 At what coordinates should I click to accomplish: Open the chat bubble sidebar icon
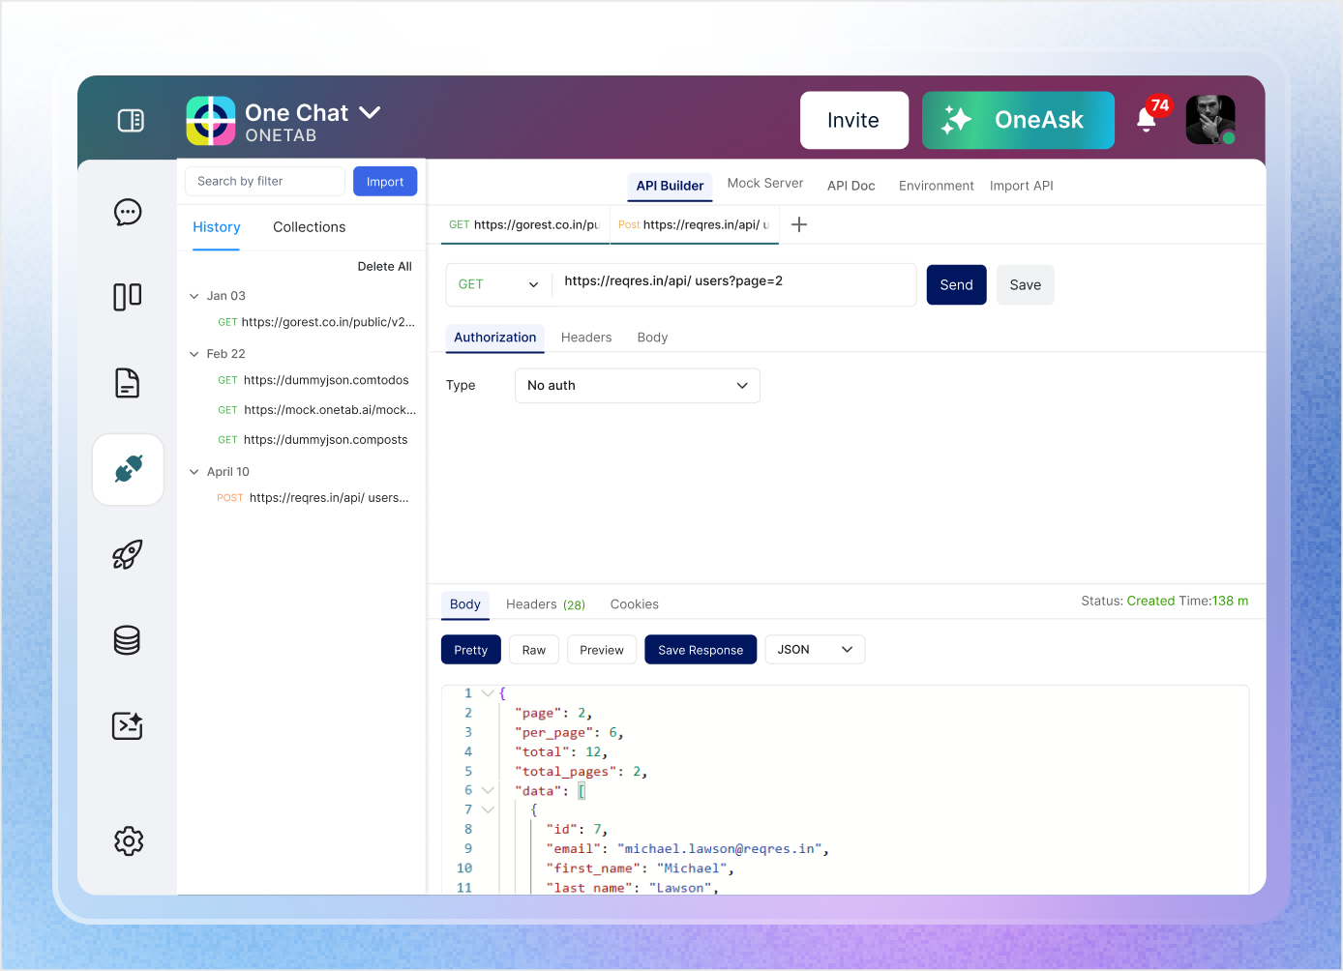tap(128, 212)
